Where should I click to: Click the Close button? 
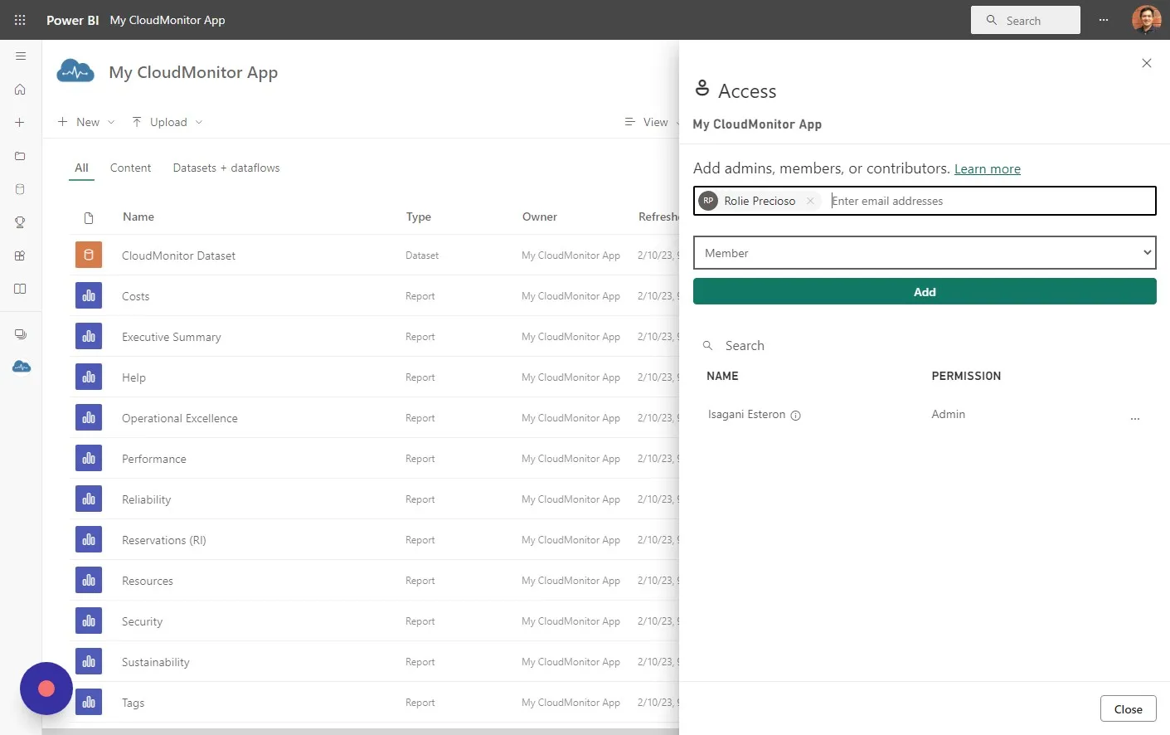click(1128, 709)
